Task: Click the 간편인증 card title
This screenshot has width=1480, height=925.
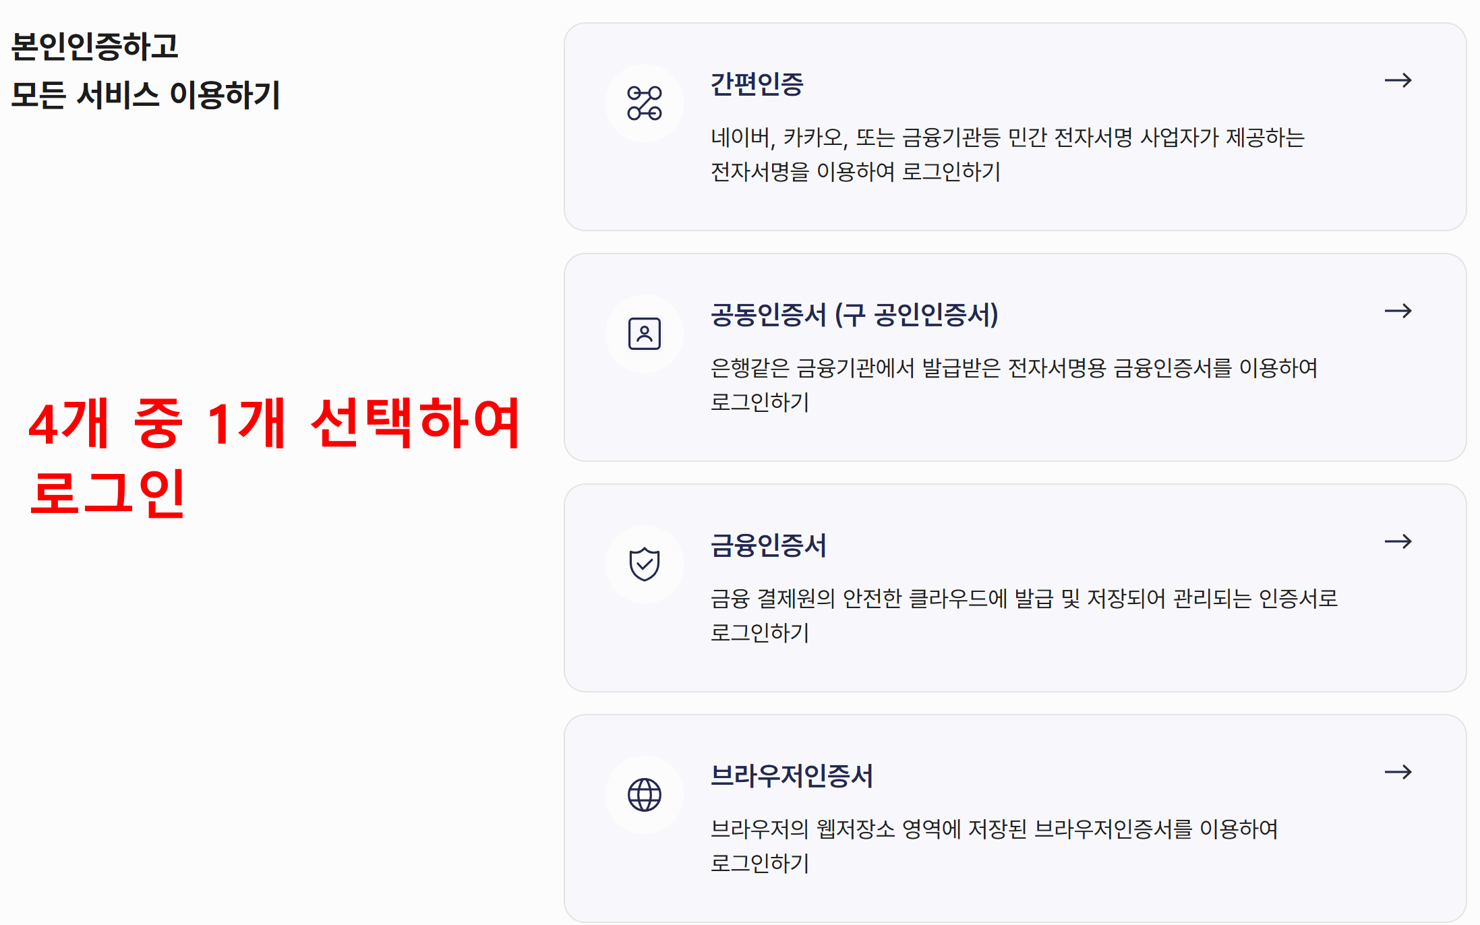Action: coord(757,86)
